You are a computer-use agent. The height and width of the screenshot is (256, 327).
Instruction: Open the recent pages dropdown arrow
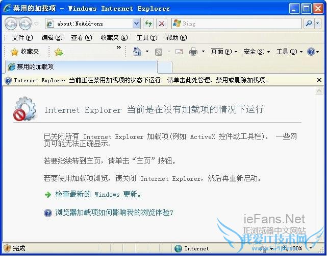coord(36,24)
